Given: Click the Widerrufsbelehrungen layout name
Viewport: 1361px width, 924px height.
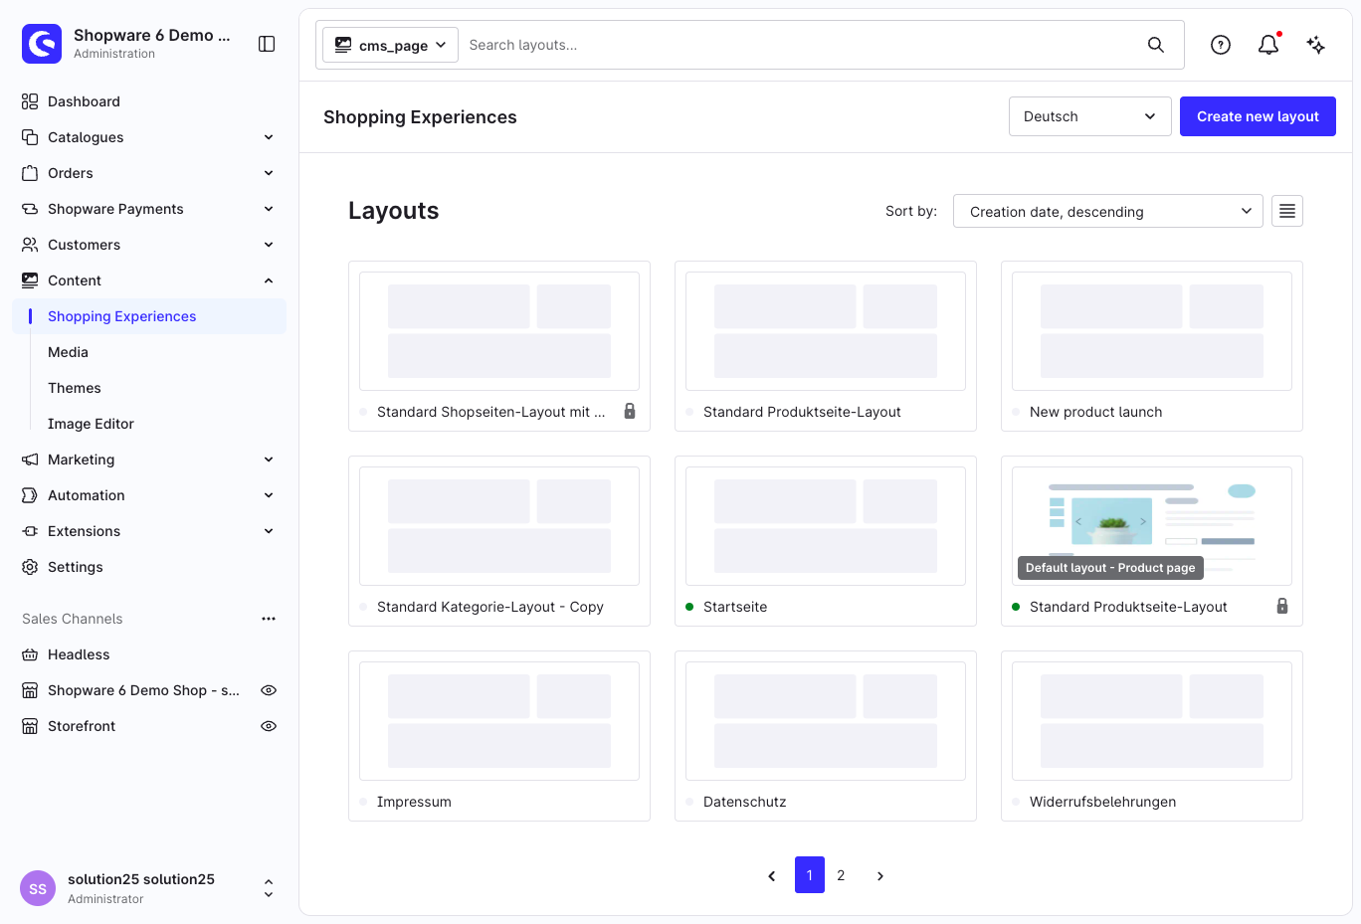Looking at the screenshot, I should coord(1102,802).
